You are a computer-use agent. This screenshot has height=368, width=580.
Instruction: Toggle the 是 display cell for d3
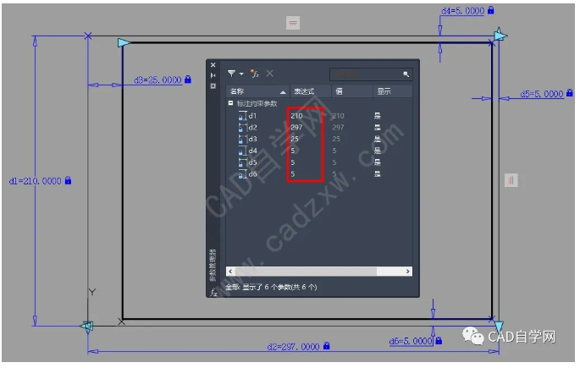[x=378, y=140]
